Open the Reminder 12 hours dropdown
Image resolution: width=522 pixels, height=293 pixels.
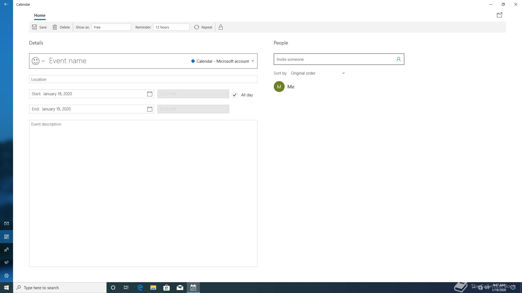(x=171, y=27)
